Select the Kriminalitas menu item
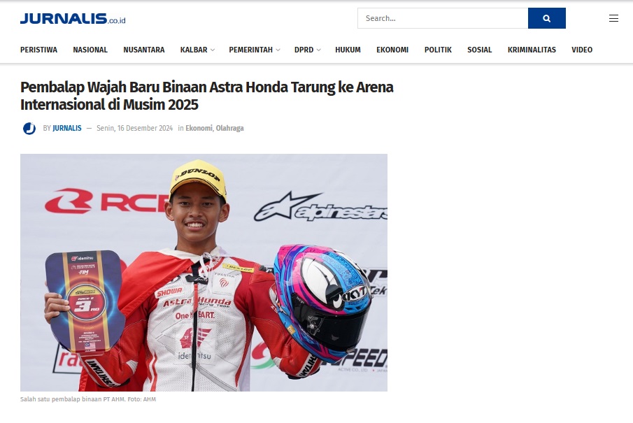Image resolution: width=633 pixels, height=423 pixels. pyautogui.click(x=532, y=50)
